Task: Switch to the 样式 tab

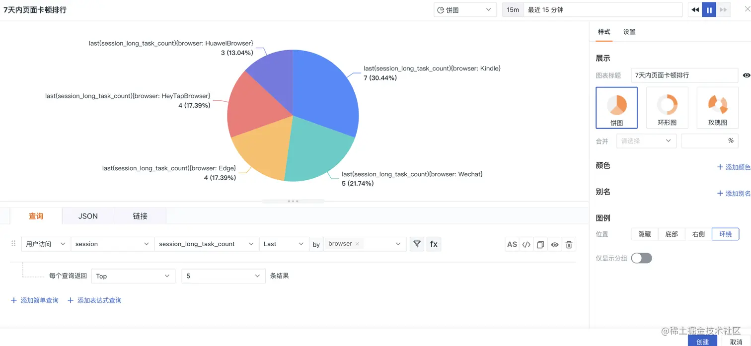Action: 604,32
